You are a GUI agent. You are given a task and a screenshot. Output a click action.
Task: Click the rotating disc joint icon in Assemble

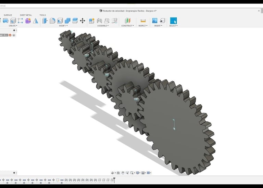(107, 21)
